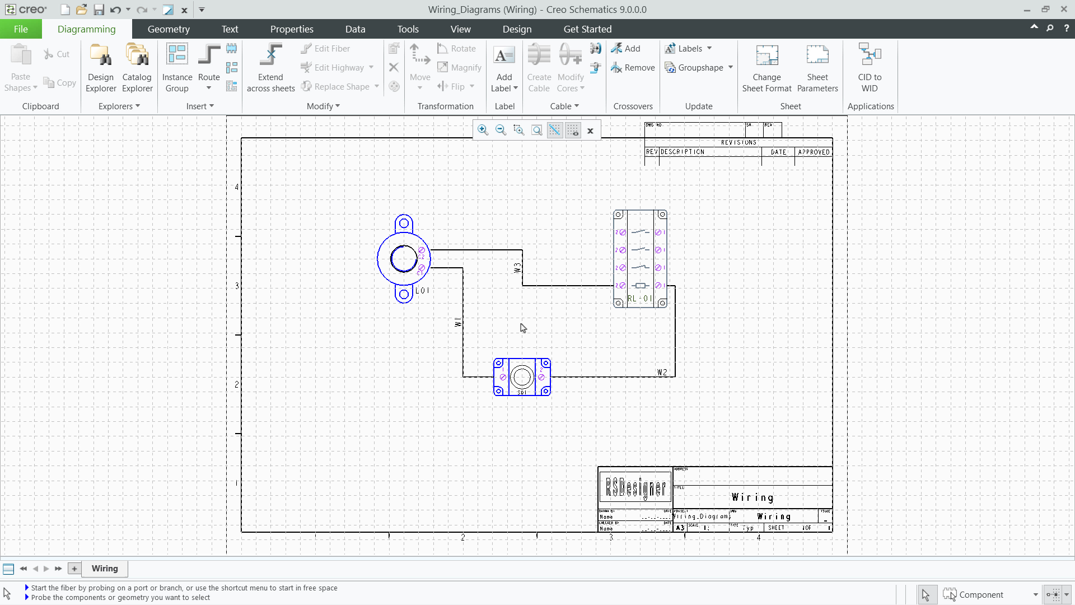Toggle the snap filter button at bottom right
Viewport: 1075px width, 605px height.
[x=1053, y=594]
